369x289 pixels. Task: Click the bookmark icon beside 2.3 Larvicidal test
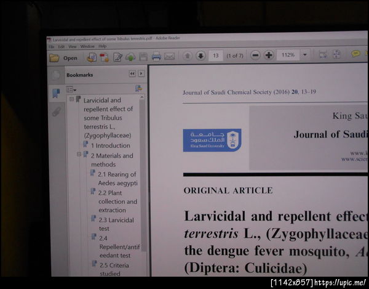pyautogui.click(x=93, y=219)
